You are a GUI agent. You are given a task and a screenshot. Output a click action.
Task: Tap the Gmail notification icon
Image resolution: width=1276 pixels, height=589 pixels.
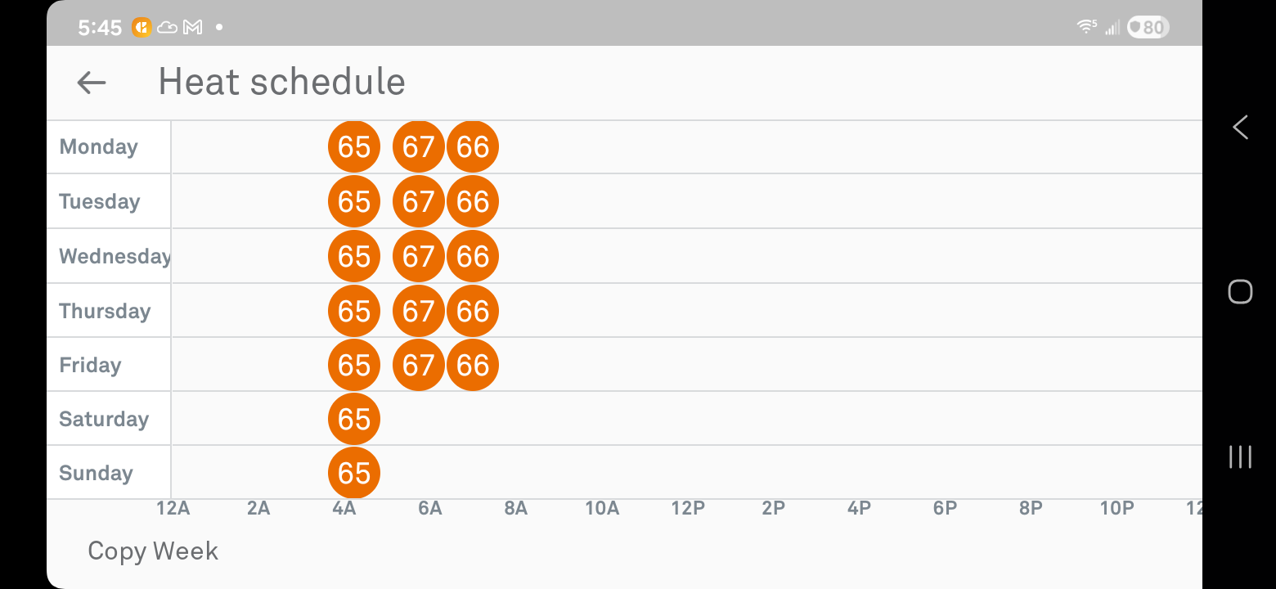[193, 28]
